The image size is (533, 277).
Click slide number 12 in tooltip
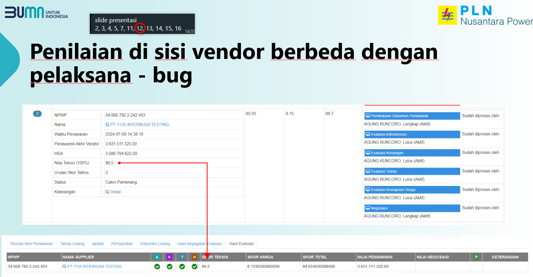pyautogui.click(x=140, y=28)
